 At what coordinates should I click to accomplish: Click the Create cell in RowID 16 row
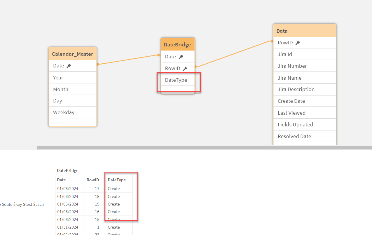(119, 212)
